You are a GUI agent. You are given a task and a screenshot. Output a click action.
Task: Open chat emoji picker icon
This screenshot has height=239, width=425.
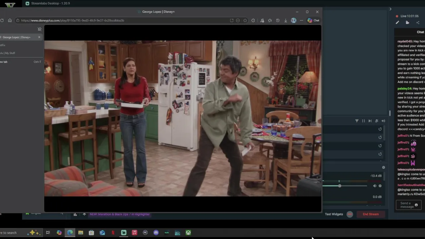pyautogui.click(x=416, y=205)
